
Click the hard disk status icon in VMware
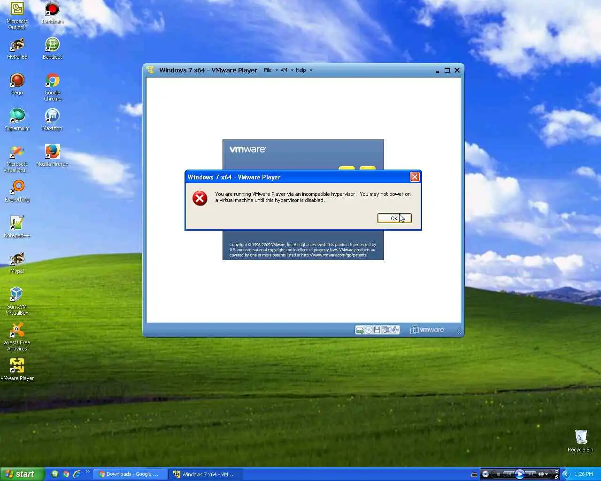[x=360, y=330]
